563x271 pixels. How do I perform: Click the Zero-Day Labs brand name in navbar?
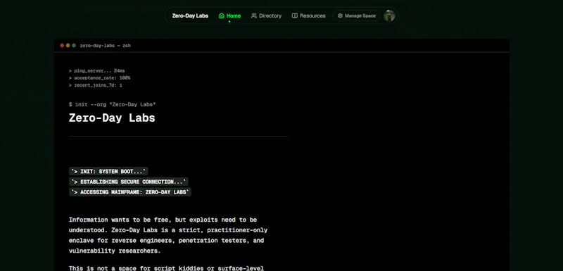pos(190,15)
